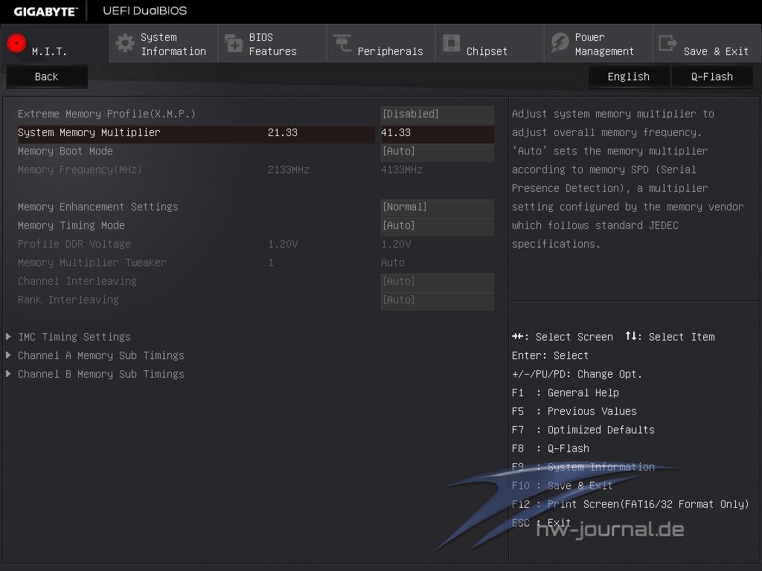Select Memory Timing Mode label
762x571 pixels.
click(71, 226)
